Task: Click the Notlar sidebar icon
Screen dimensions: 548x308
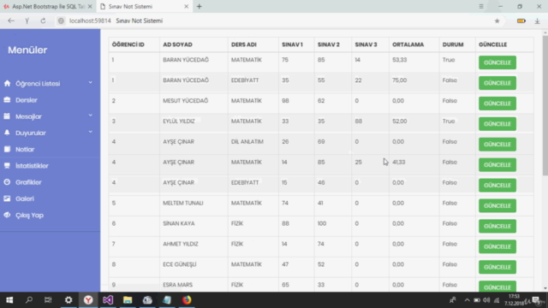Action: (x=8, y=149)
